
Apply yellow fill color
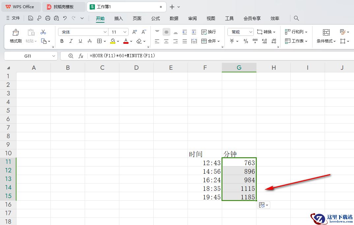[113, 41]
